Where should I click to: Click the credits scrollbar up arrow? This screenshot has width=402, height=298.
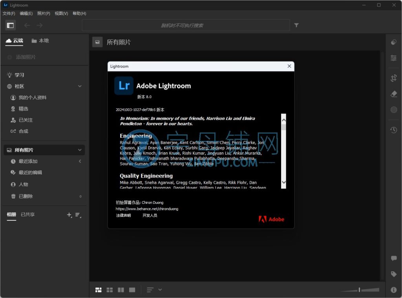[283, 120]
